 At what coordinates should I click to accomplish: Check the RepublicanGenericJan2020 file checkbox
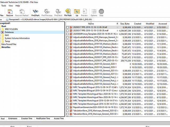click(67, 107)
